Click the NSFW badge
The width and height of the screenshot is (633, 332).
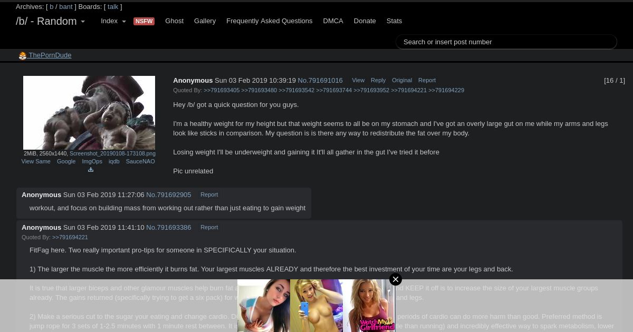144,21
